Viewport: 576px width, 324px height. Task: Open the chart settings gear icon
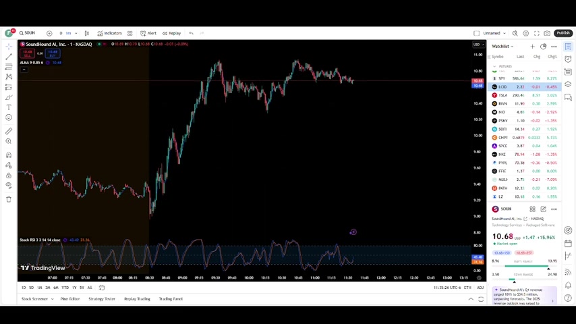(x=525, y=33)
